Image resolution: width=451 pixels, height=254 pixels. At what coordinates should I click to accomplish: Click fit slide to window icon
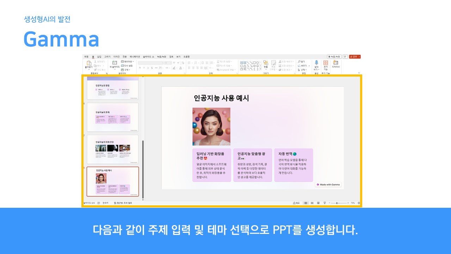tap(359, 203)
